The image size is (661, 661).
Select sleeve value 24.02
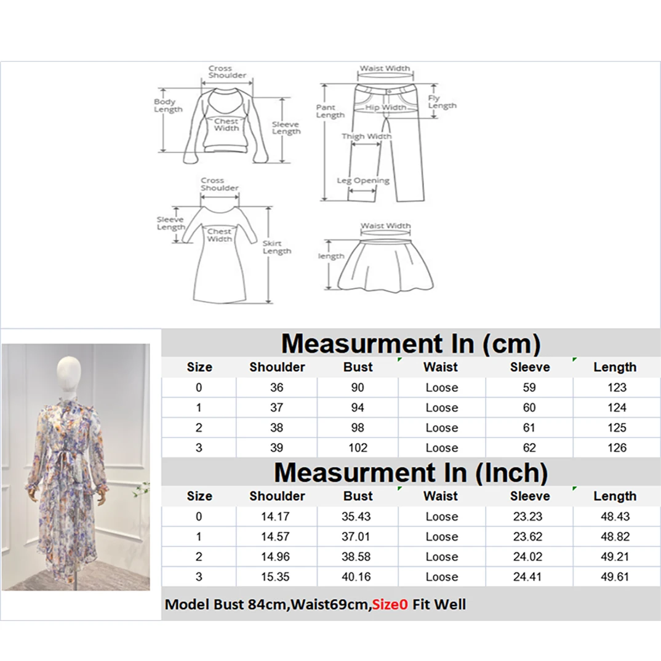[x=528, y=557]
